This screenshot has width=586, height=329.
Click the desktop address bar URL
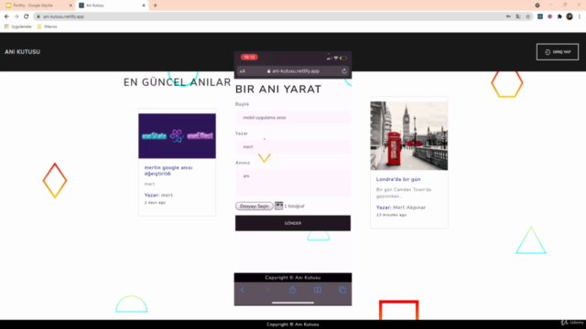tap(63, 16)
